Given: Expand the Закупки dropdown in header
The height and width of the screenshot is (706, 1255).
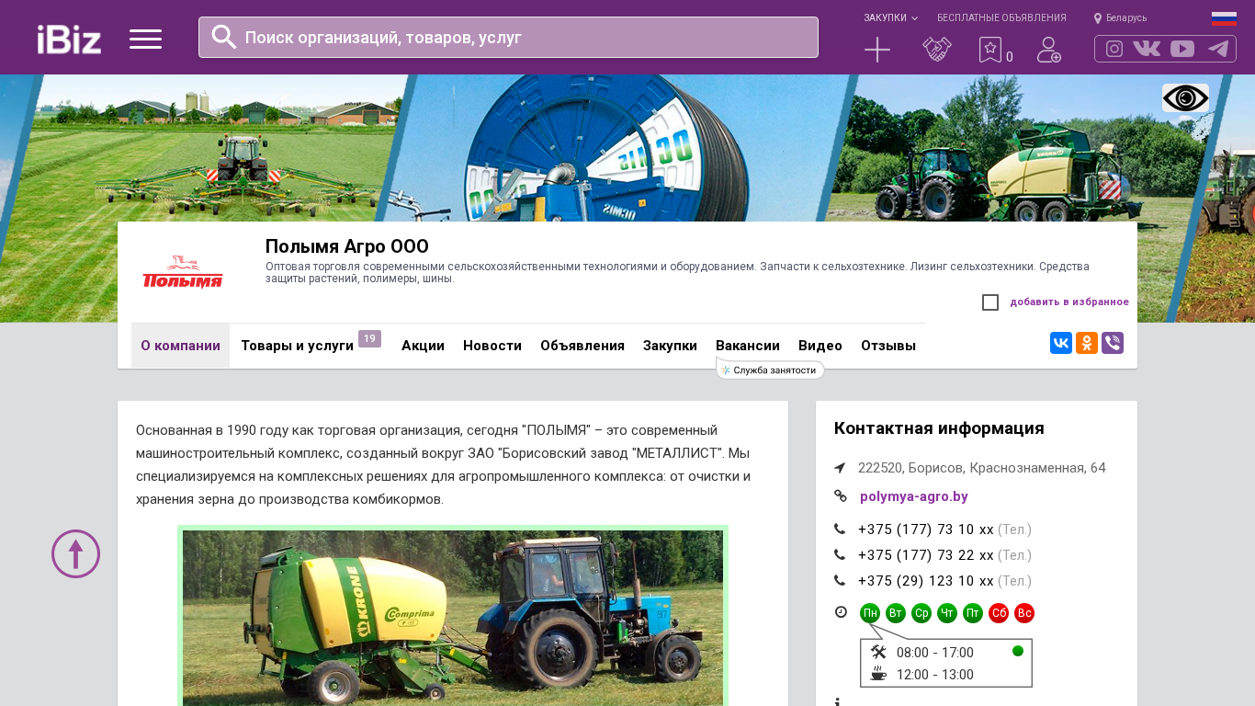Looking at the screenshot, I should tap(890, 18).
